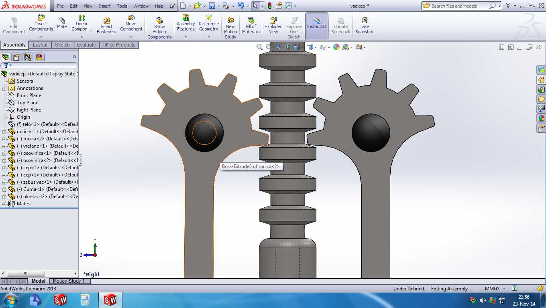Click the MMGS unit system button
The width and height of the screenshot is (546, 308).
[495, 289]
